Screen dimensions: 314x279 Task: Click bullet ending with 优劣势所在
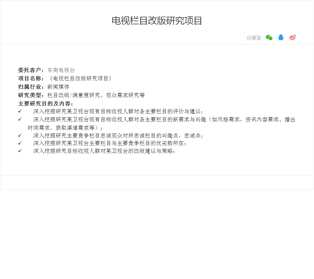[x=110, y=143]
